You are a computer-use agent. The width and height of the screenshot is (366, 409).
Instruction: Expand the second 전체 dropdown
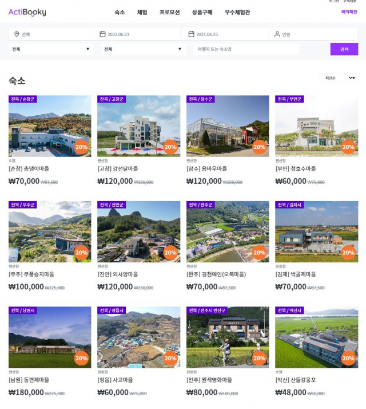(x=143, y=49)
